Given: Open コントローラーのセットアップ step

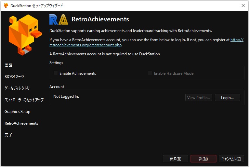Looking at the screenshot, I should [24, 100].
